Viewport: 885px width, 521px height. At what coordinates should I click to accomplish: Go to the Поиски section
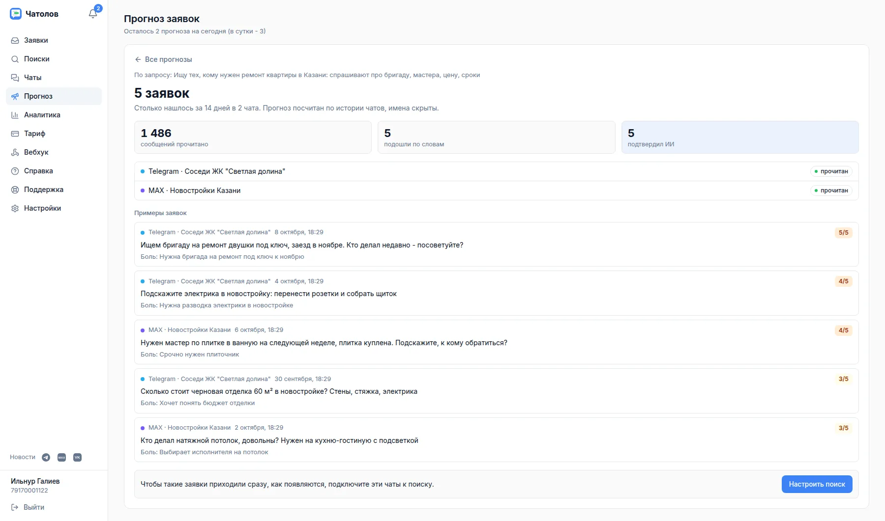coord(54,59)
